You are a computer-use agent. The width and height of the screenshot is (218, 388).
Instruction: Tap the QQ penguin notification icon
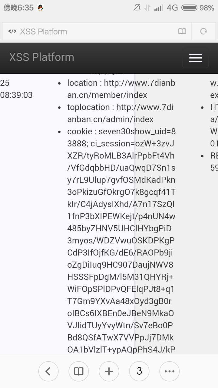40,8
